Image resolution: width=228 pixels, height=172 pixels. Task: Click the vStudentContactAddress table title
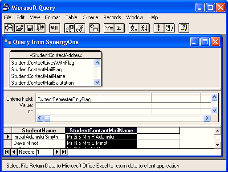click(56, 55)
